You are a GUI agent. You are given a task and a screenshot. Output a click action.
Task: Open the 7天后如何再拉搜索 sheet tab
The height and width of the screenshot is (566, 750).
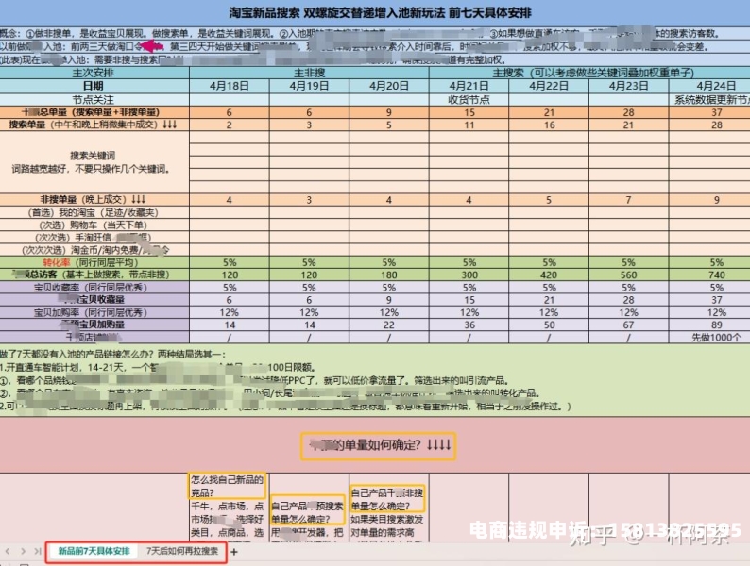pos(183,551)
